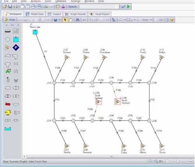195x167 pixels.
Task: Select the cyan weir junction in toolbox
Action: click(x=8, y=129)
